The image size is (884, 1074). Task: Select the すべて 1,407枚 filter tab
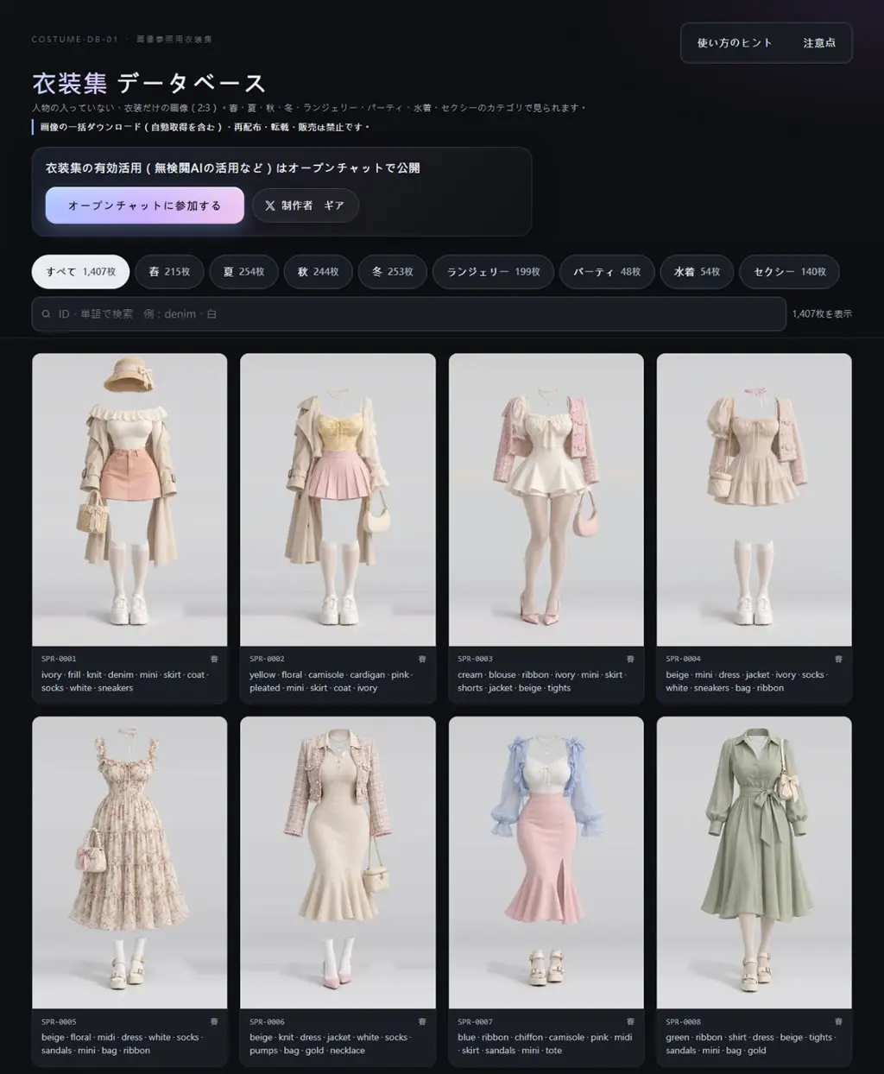point(80,271)
